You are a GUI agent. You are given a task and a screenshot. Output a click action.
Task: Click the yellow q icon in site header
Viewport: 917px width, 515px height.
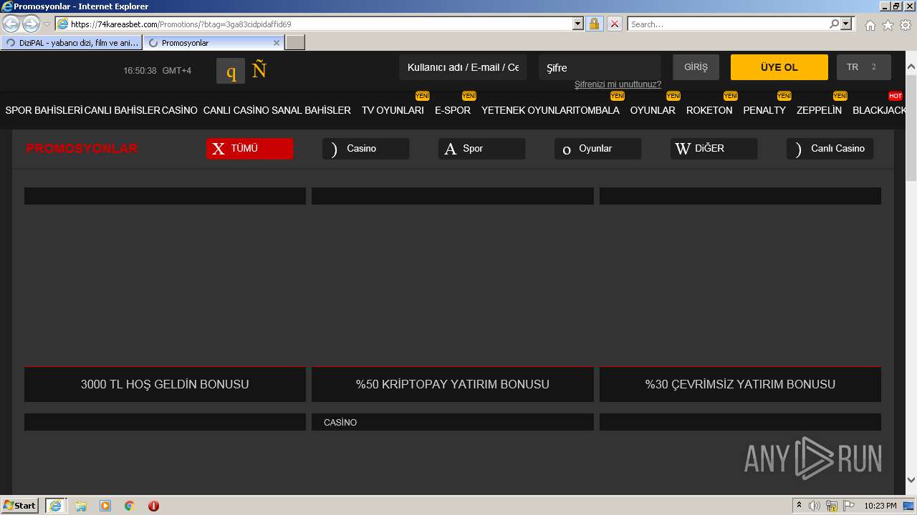tap(231, 71)
